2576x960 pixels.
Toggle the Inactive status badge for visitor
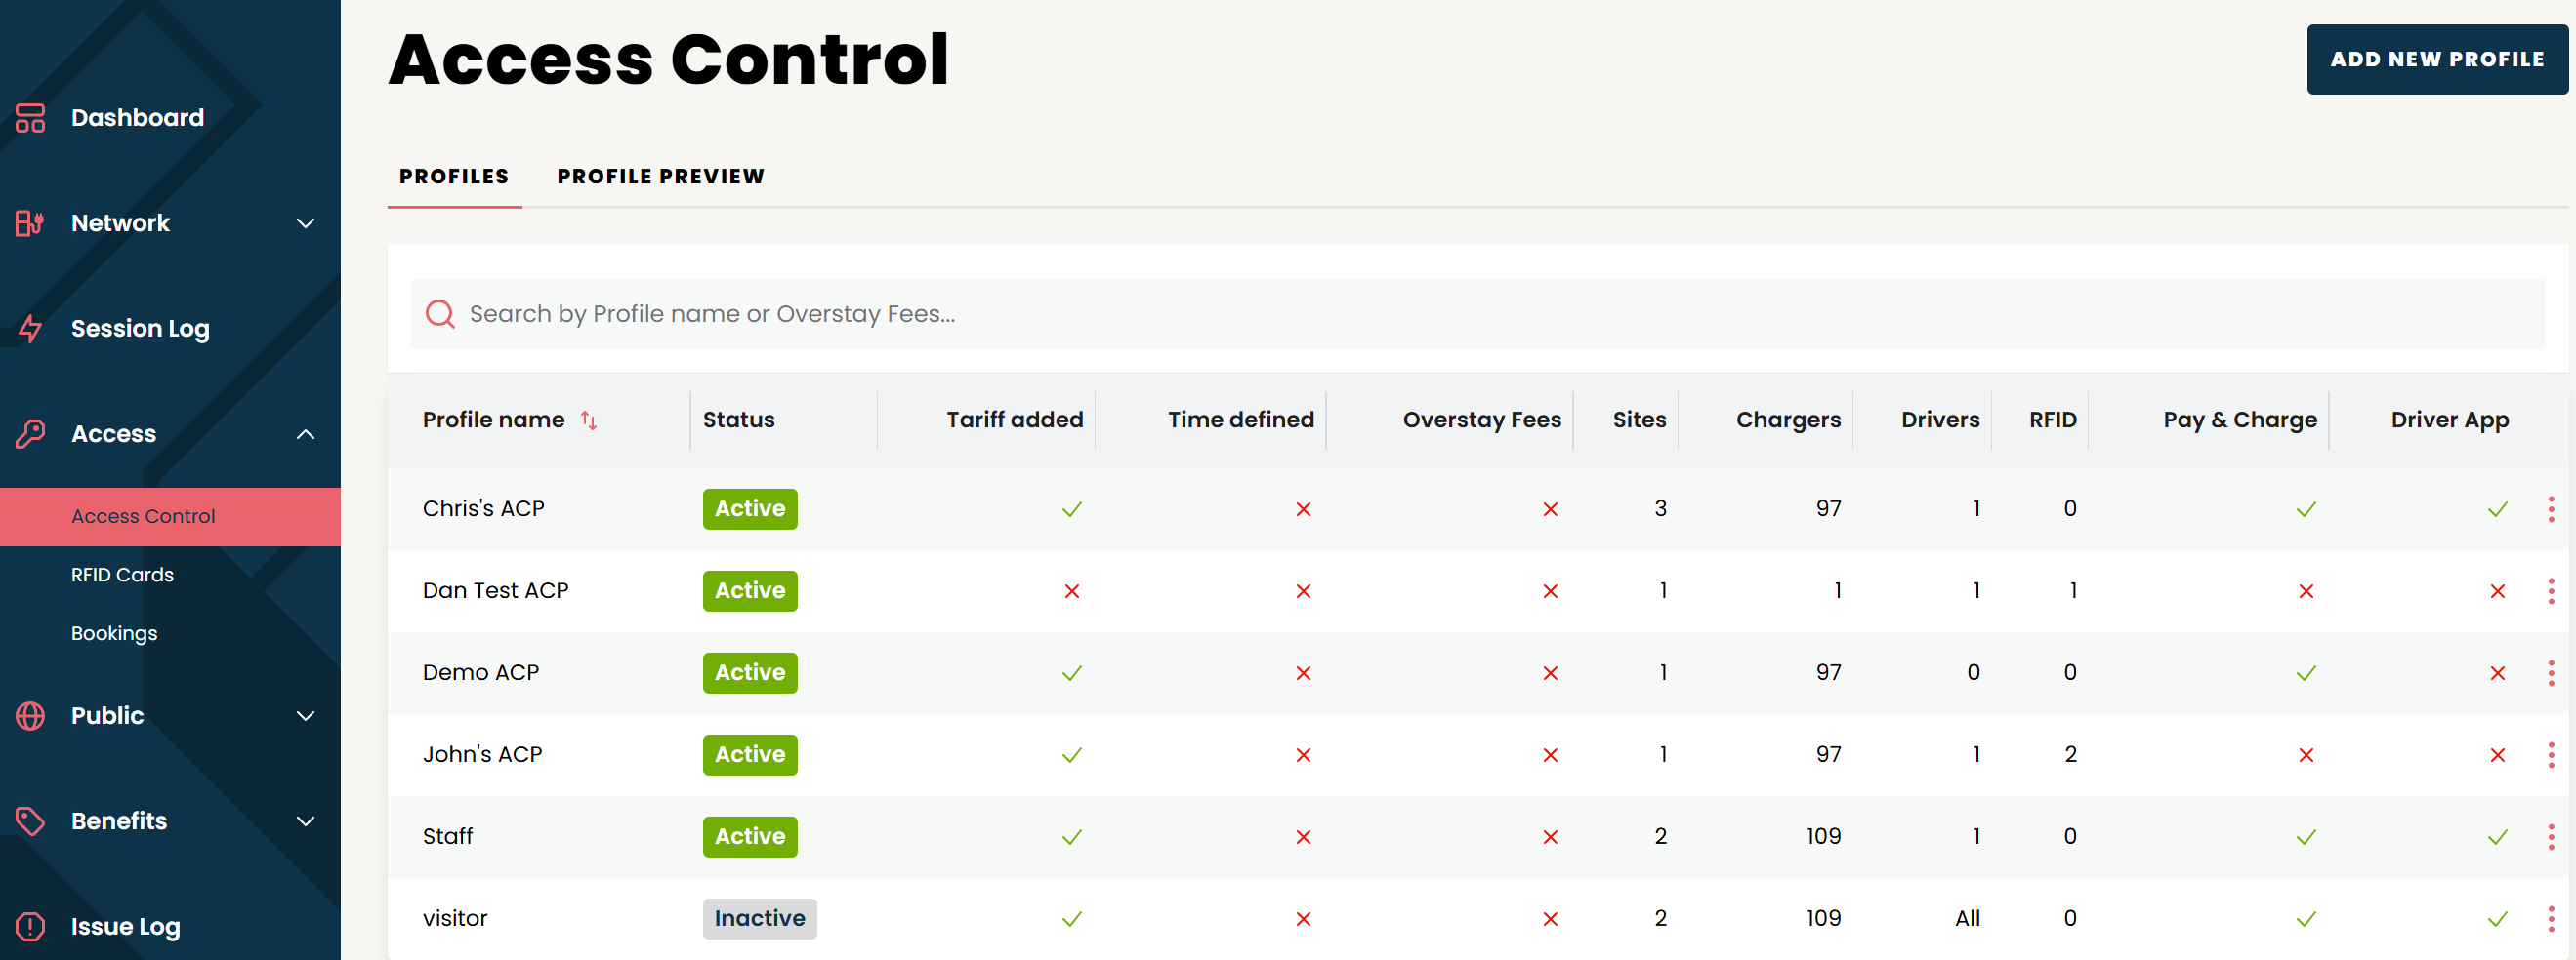[759, 918]
